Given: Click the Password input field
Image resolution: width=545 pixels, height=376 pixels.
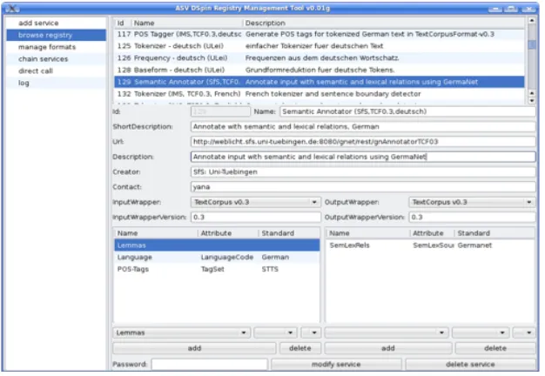Looking at the screenshot, I should (x=210, y=364).
